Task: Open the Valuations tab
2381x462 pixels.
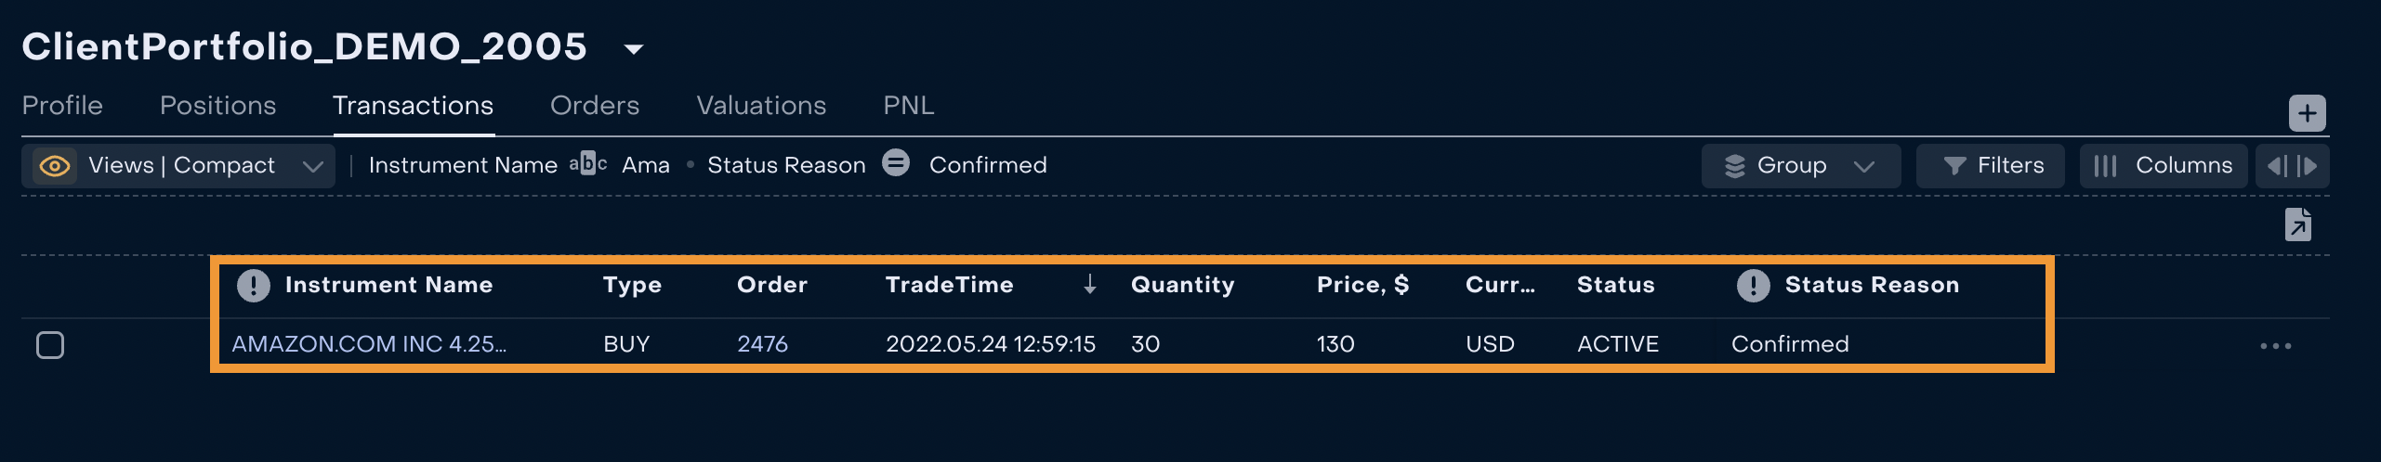Action: coord(761,106)
